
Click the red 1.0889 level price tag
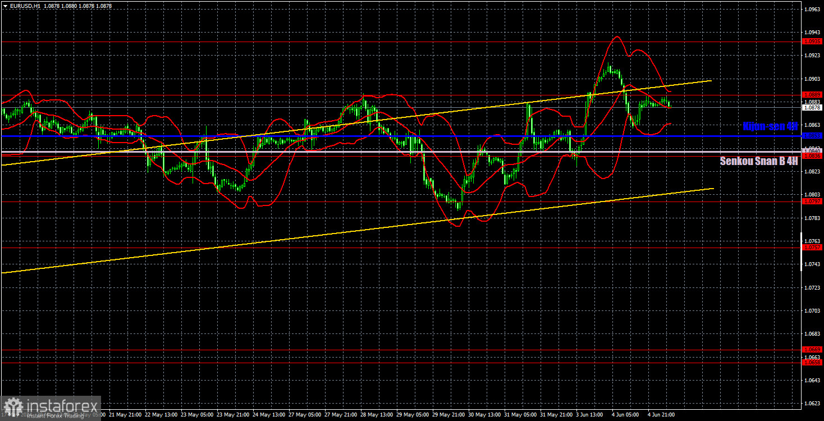click(812, 94)
